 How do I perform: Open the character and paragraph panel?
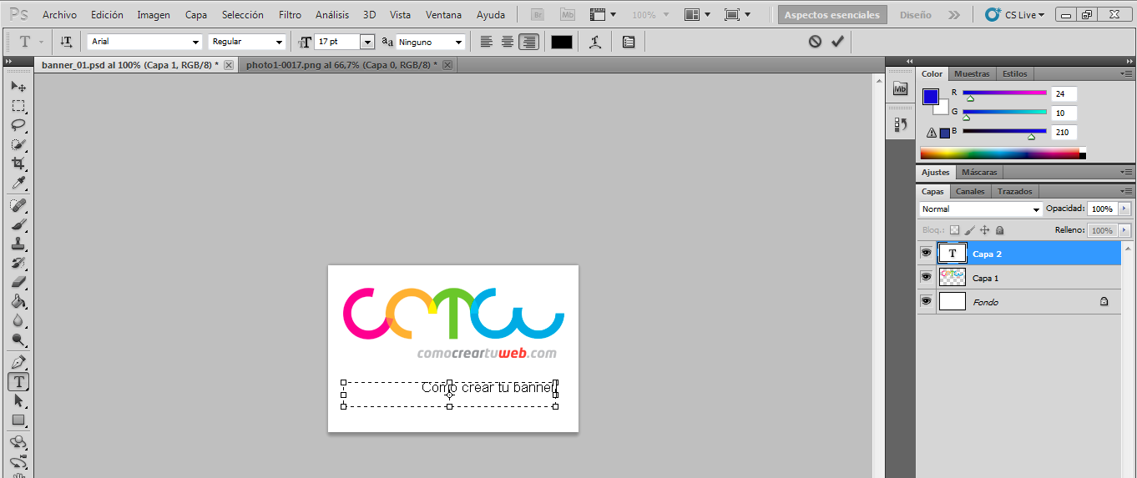[x=629, y=42]
